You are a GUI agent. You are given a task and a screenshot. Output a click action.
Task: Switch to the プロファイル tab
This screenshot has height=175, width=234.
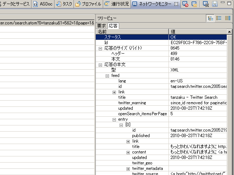pyautogui.click(x=88, y=4)
